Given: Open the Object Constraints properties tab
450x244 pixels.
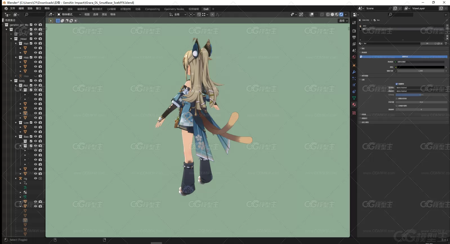Looking at the screenshot, I should point(354,92).
